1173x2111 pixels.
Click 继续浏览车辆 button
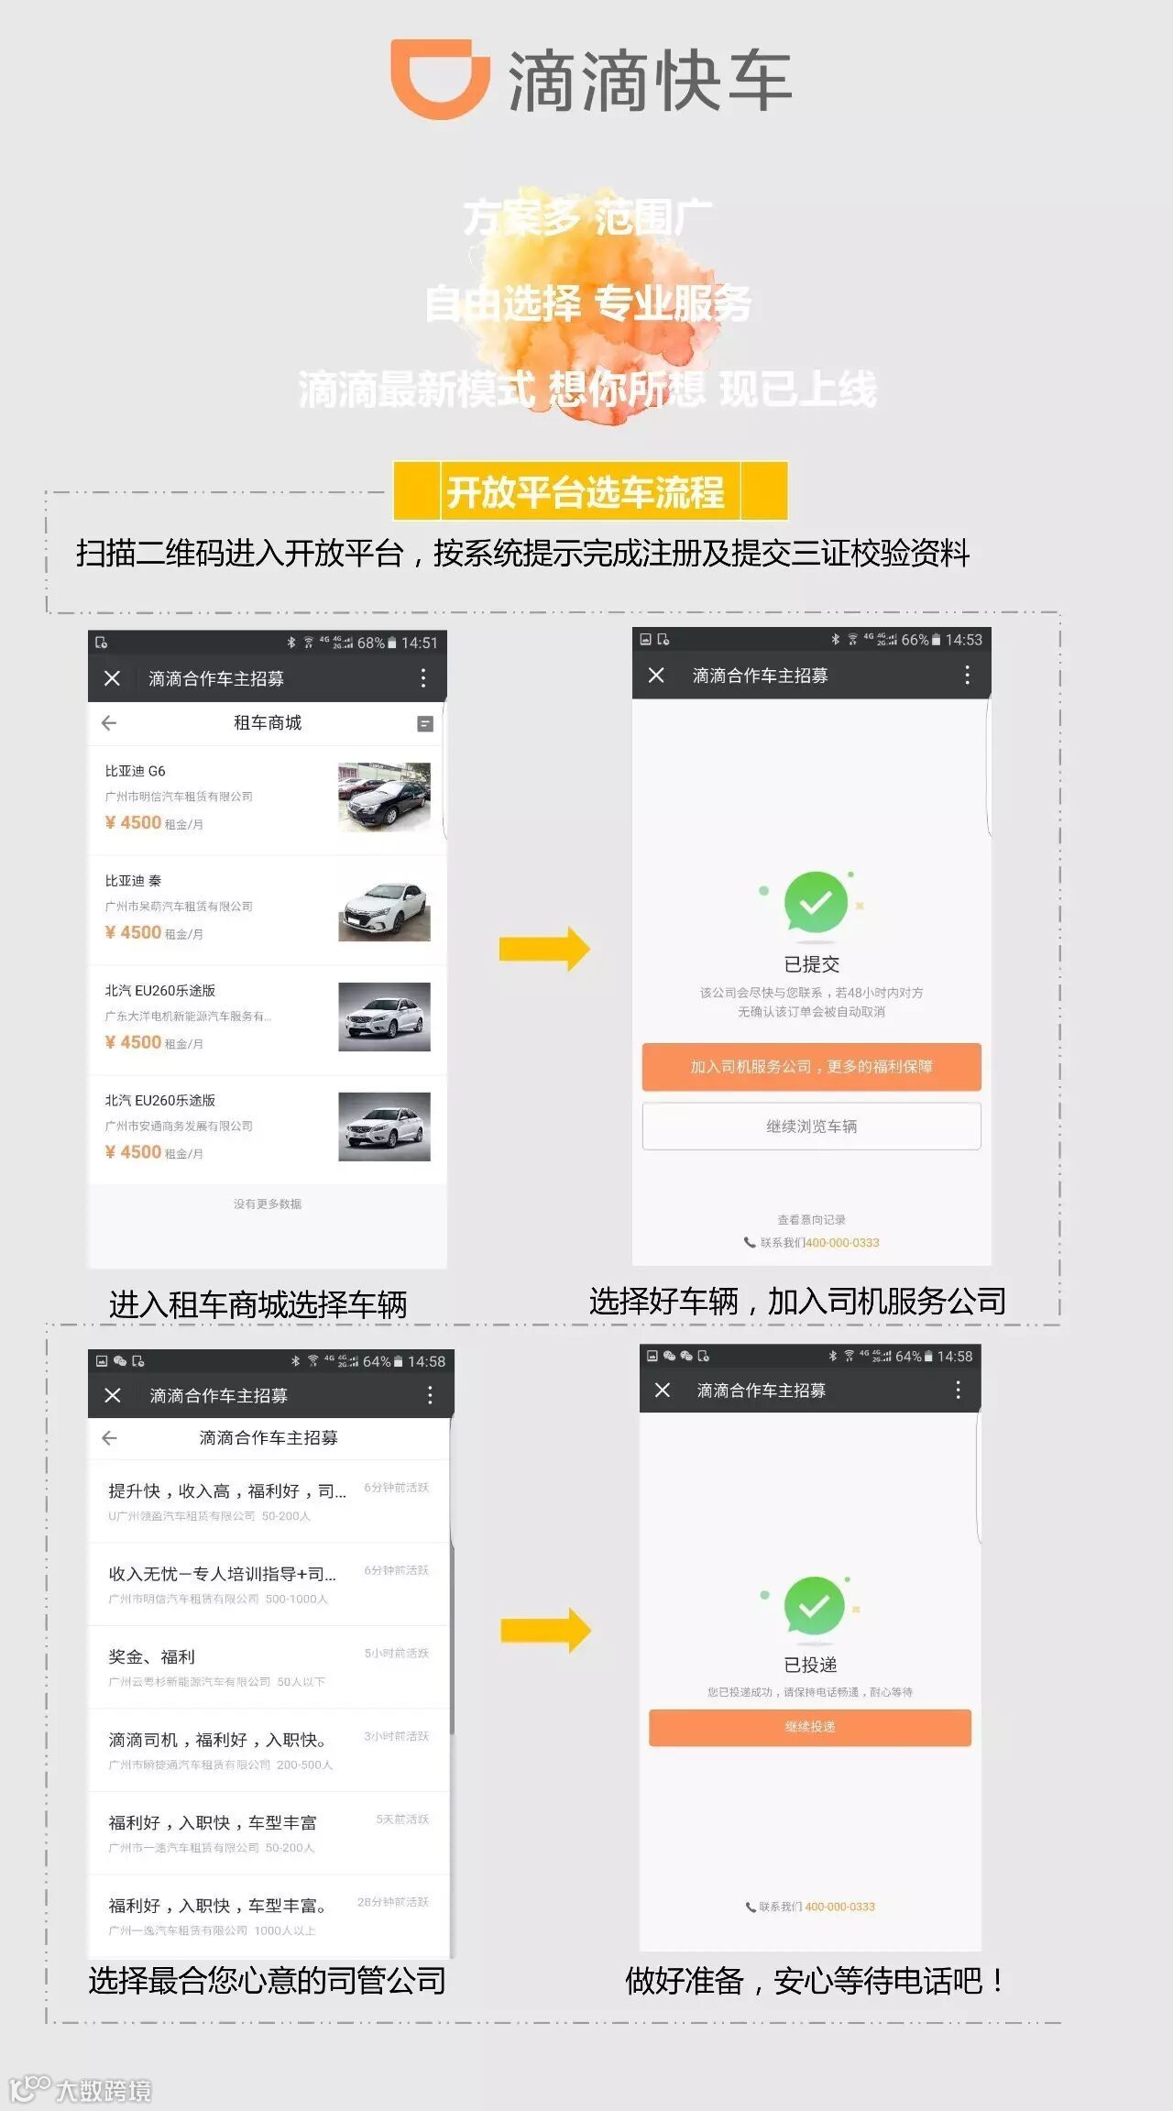pyautogui.click(x=811, y=1127)
